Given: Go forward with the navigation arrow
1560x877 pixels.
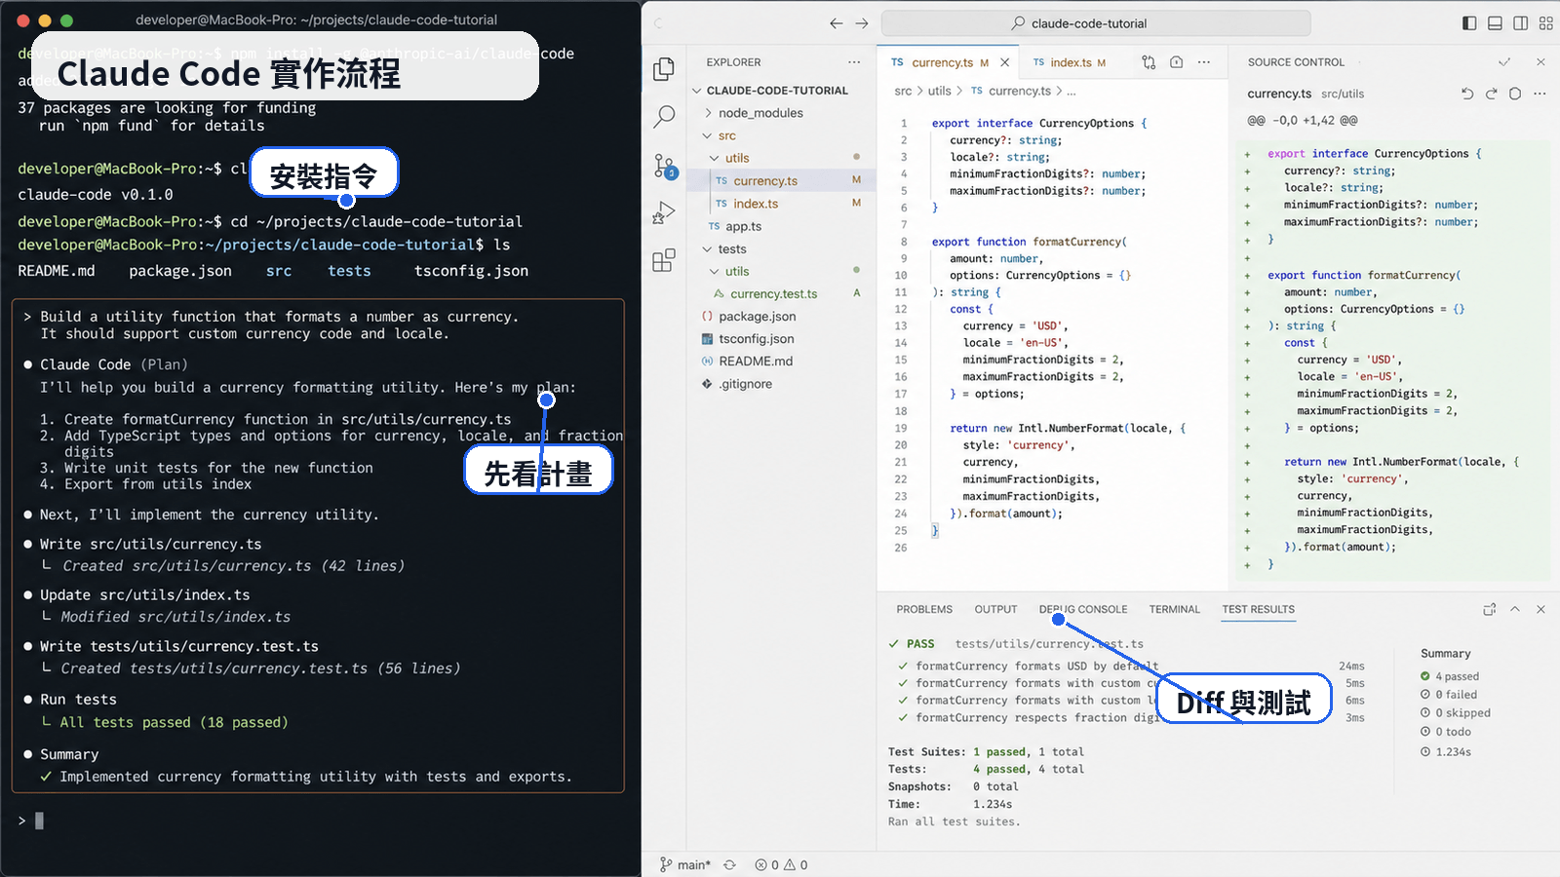Looking at the screenshot, I should [x=862, y=23].
